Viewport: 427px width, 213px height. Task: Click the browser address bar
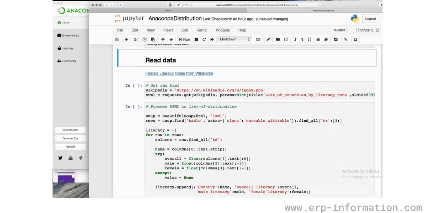point(256,5)
